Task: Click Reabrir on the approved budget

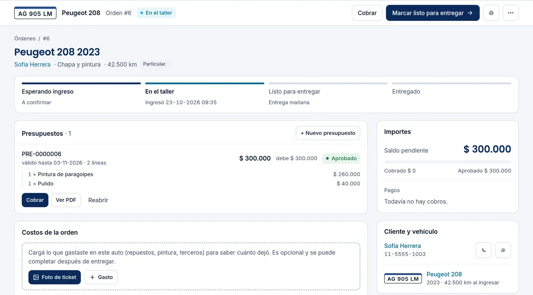Action: [98, 200]
